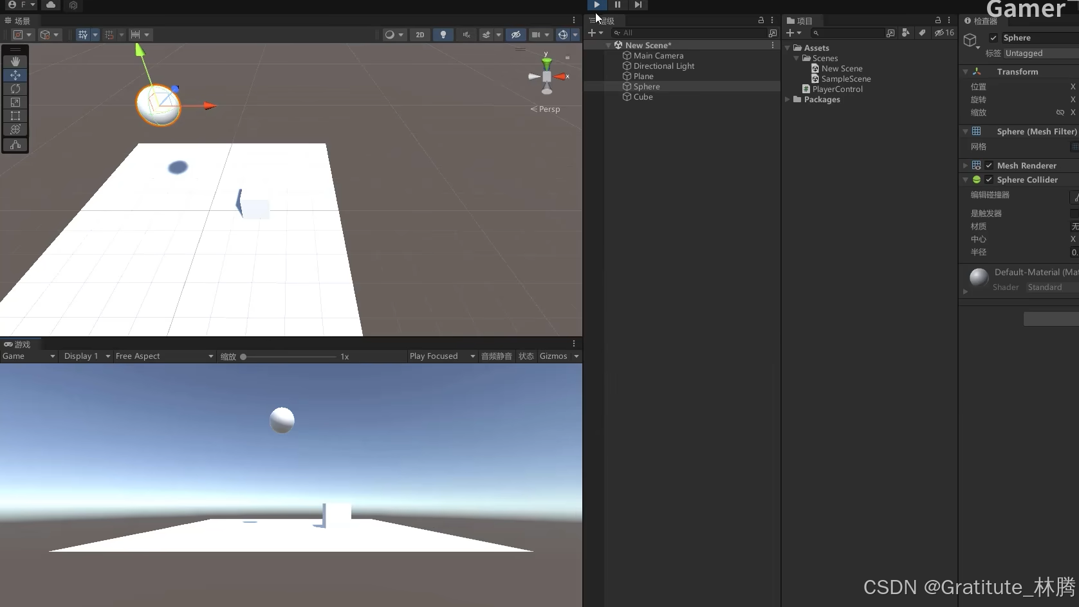
Task: Toggle scene lighting in the Scene toolbar
Action: click(443, 35)
